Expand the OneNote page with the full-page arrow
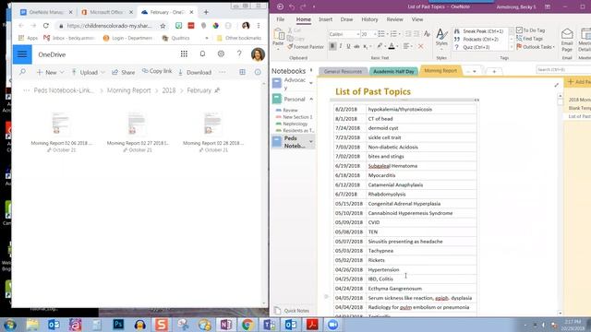Viewport: 591px width, 332px height. pos(556,86)
